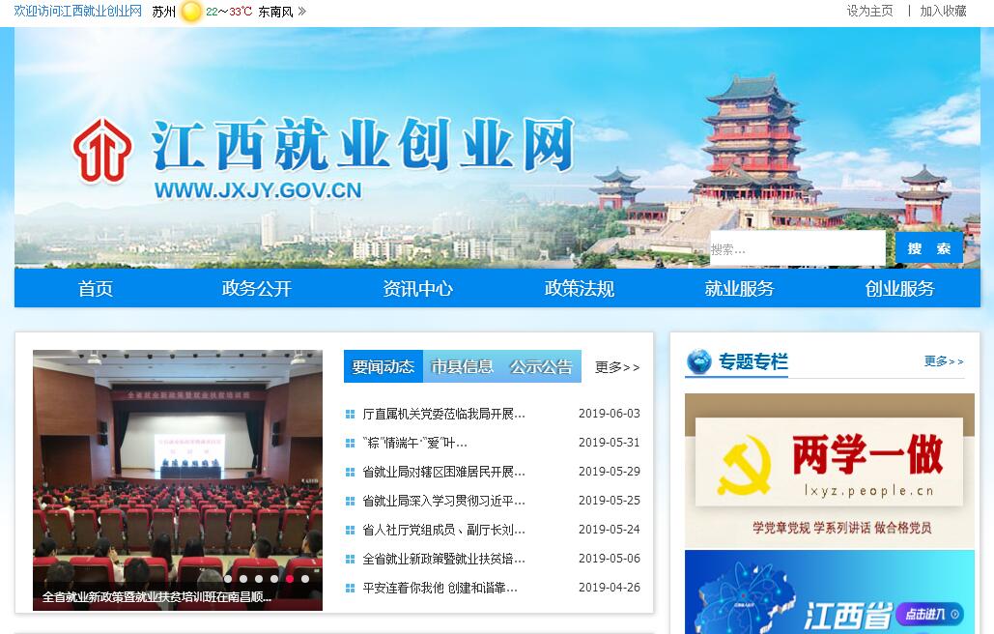Open the 就业服务 navigation menu
The width and height of the screenshot is (994, 634).
[739, 288]
